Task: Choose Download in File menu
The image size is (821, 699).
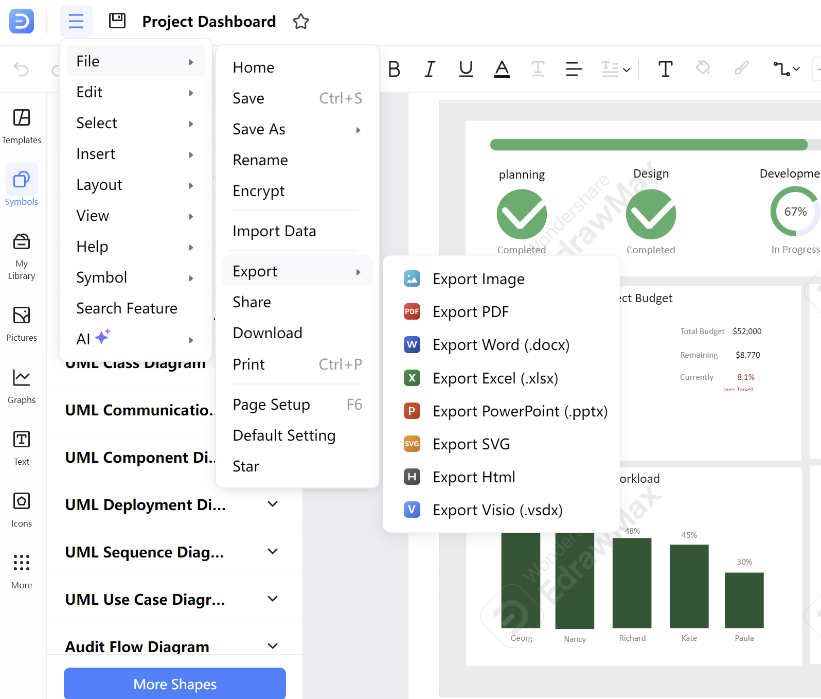Action: (297, 333)
